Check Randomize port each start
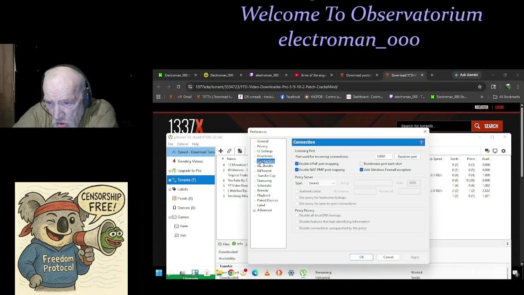The image size is (524, 295). coord(361,164)
